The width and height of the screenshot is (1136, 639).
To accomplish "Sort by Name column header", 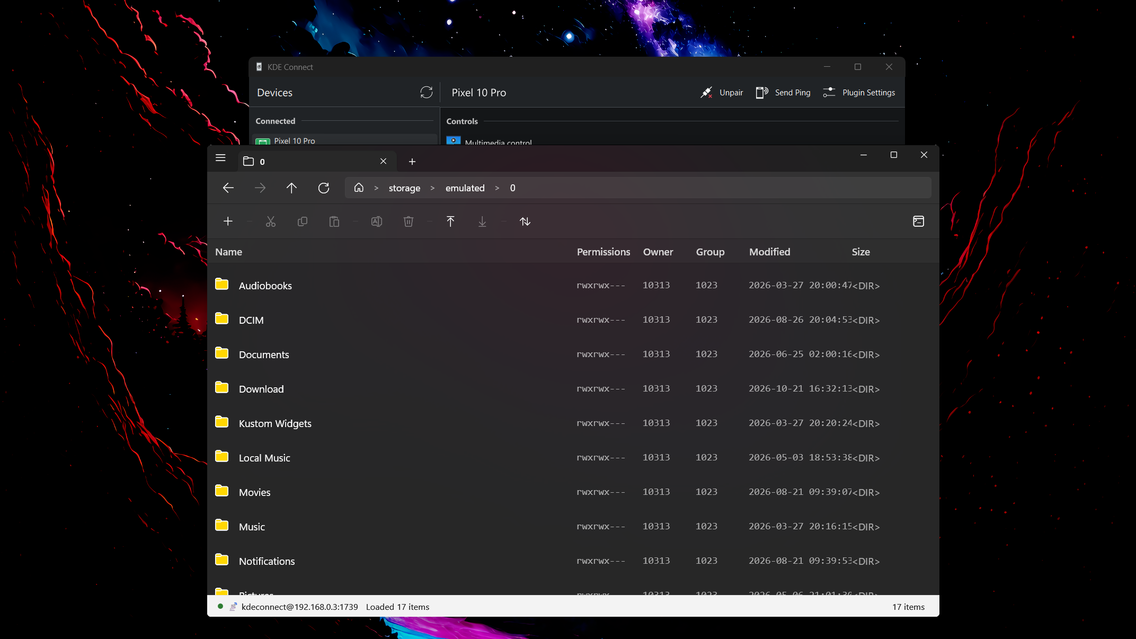I will (x=228, y=252).
